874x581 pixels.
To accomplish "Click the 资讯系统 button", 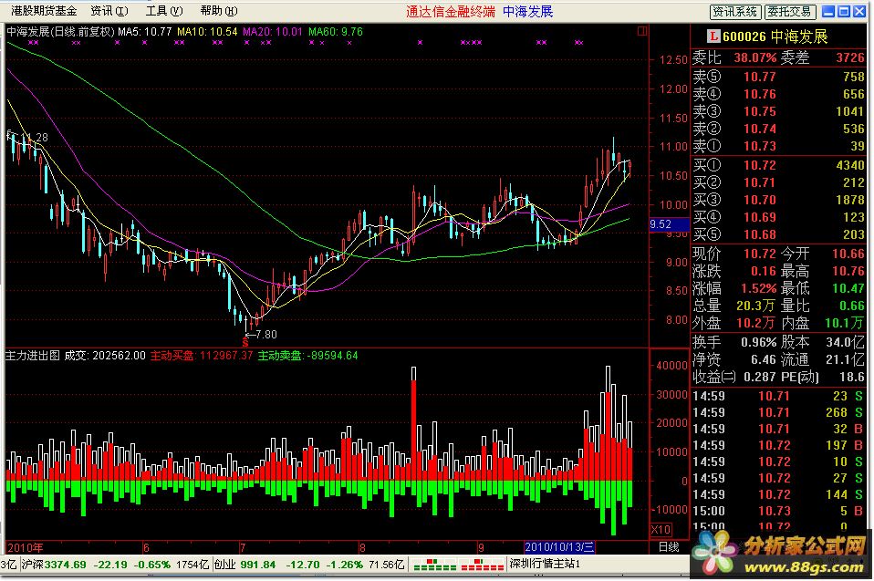I will (x=734, y=12).
